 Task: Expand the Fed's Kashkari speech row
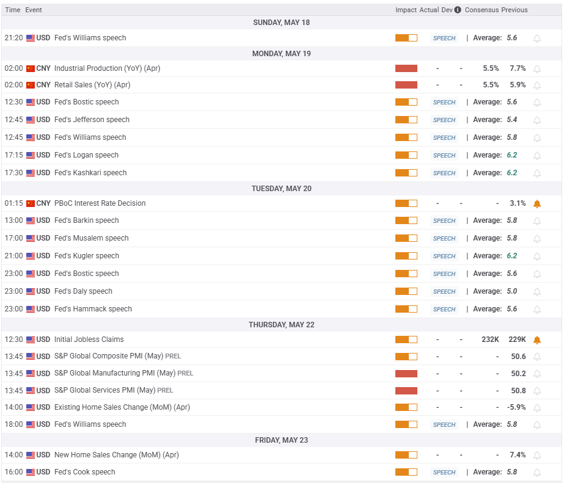(282, 173)
